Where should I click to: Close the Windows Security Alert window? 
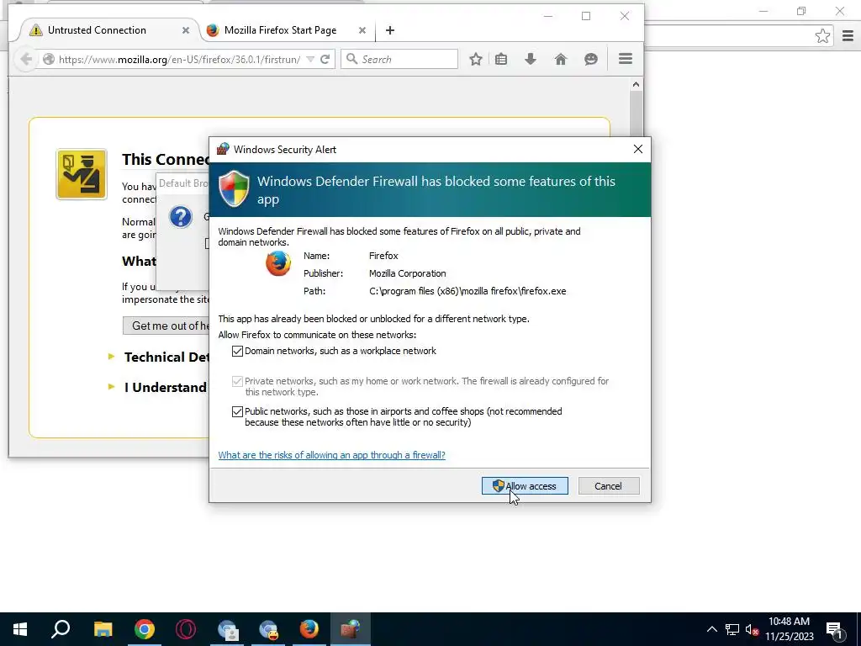tap(637, 150)
